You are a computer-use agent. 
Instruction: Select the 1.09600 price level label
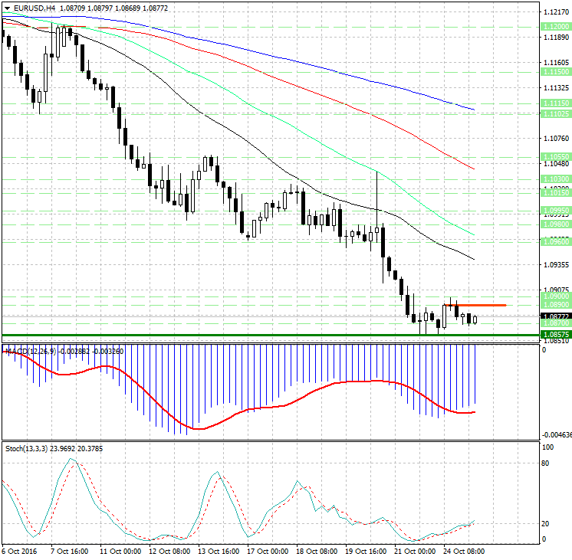[555, 241]
